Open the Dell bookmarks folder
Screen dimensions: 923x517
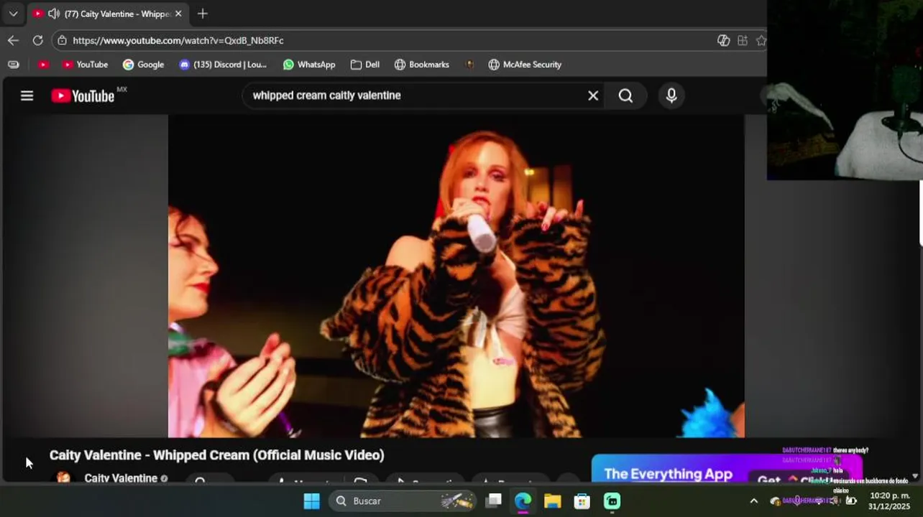coord(365,65)
